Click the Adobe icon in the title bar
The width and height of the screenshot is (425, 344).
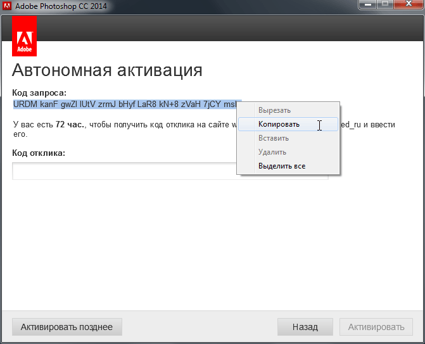tap(7, 6)
